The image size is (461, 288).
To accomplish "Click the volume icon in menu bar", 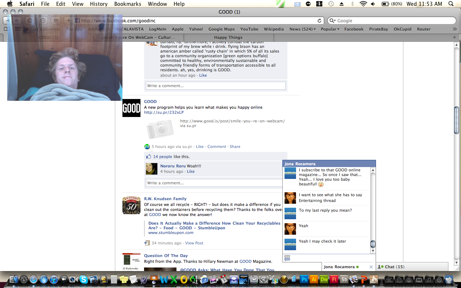I will [373, 4].
